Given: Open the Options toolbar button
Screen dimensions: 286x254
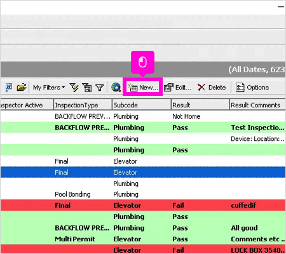Looking at the screenshot, I should [x=252, y=88].
